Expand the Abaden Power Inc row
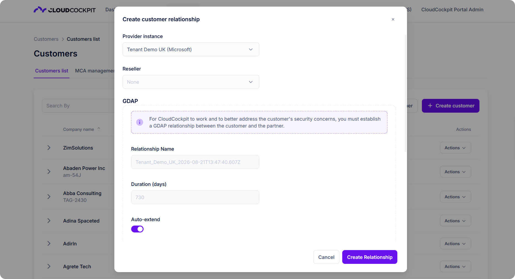The width and height of the screenshot is (515, 279). (x=49, y=172)
